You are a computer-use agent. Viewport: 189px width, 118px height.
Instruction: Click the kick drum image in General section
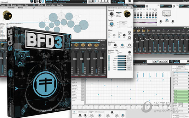click(x=127, y=14)
